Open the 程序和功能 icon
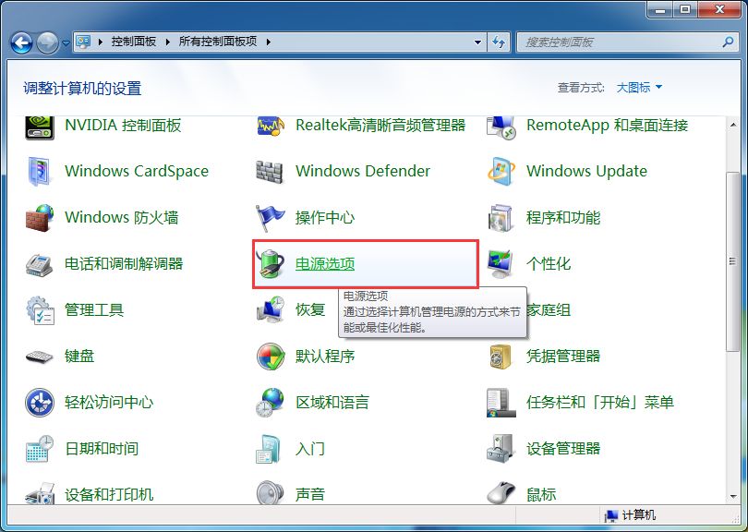This screenshot has height=532, width=748. pos(501,218)
